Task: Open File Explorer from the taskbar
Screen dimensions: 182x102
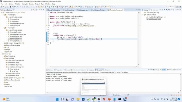Action: coord(78,99)
